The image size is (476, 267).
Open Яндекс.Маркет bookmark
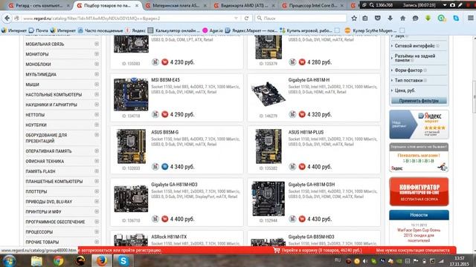pyautogui.click(x=251, y=30)
